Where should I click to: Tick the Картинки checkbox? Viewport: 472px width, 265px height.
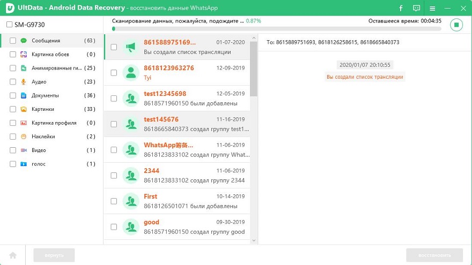tap(13, 109)
